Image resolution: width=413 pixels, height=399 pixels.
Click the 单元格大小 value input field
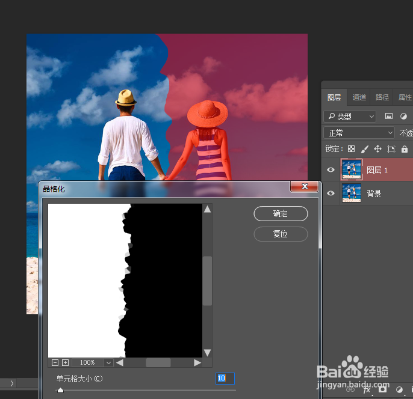[225, 378]
